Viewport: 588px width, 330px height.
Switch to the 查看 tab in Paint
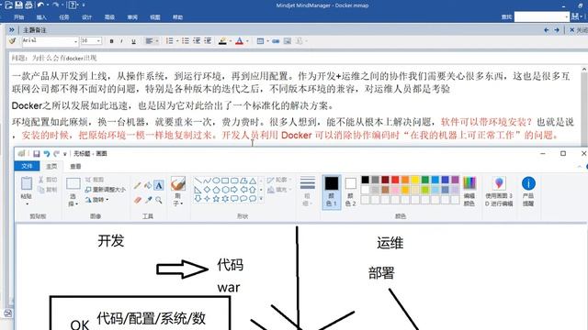click(75, 167)
